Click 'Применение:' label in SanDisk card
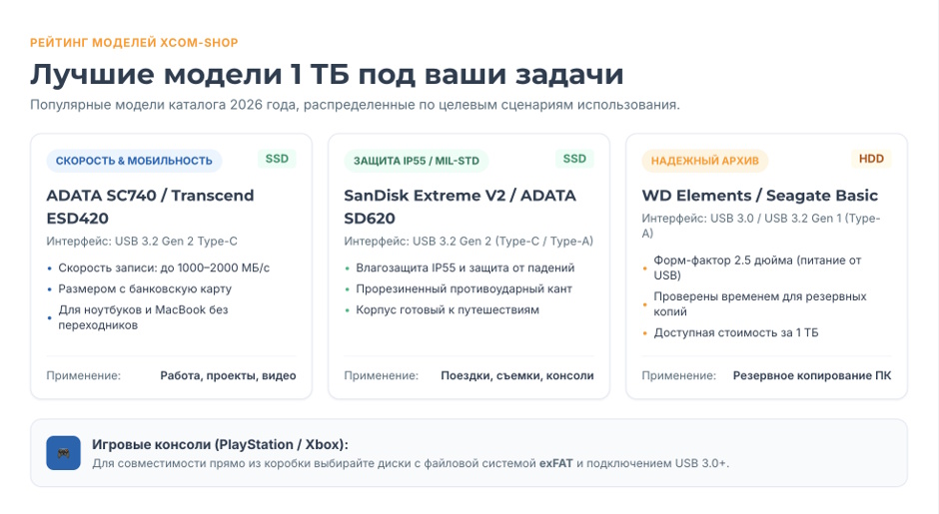This screenshot has width=939, height=514. [x=382, y=376]
